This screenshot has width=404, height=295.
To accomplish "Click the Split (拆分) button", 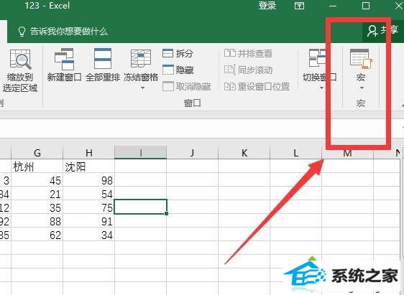I will 178,53.
